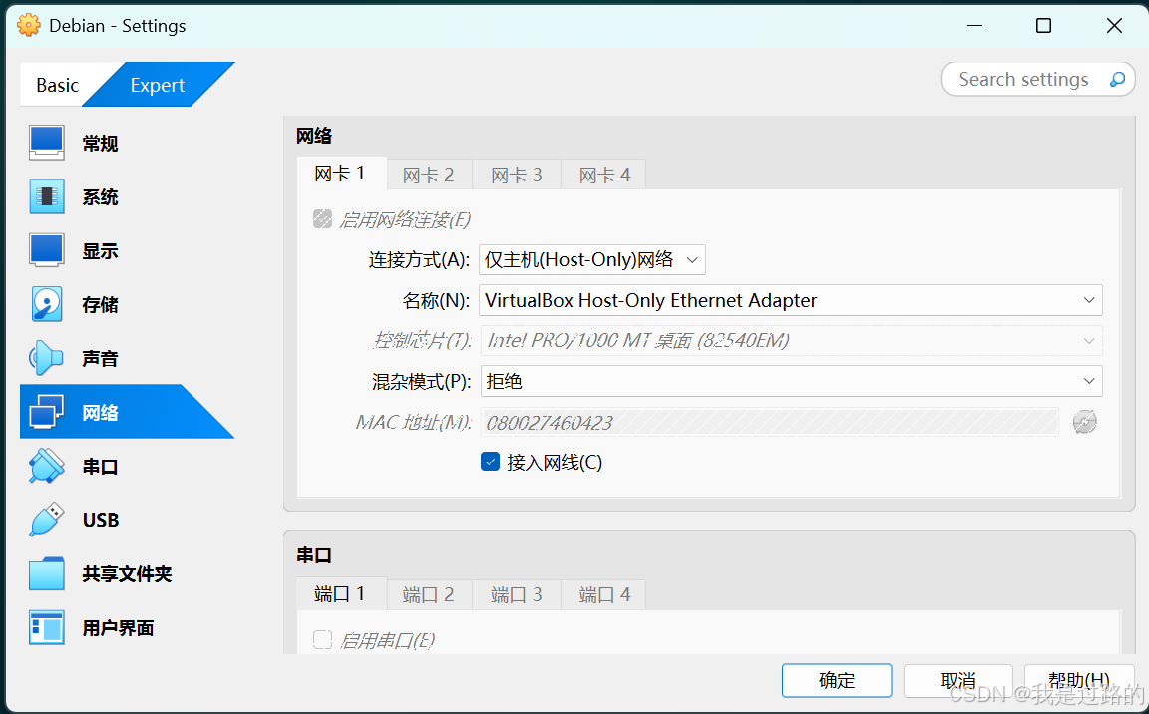Expand the 名称(N) adapter name dropdown
1149x714 pixels.
coord(791,300)
